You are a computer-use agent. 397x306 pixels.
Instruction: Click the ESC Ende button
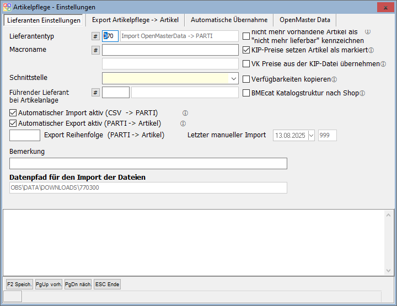[x=107, y=284]
